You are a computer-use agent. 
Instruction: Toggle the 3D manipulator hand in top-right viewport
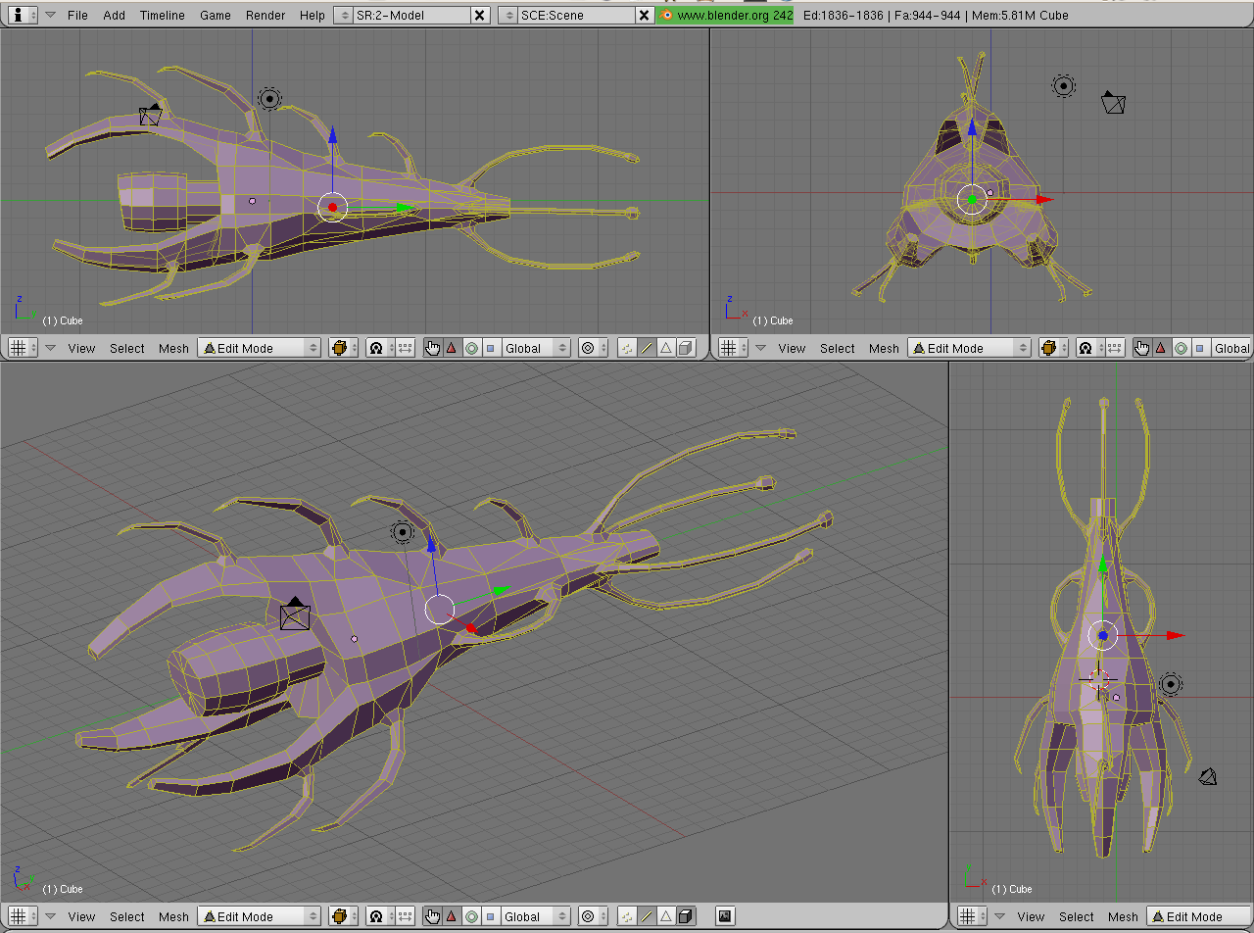click(1142, 348)
